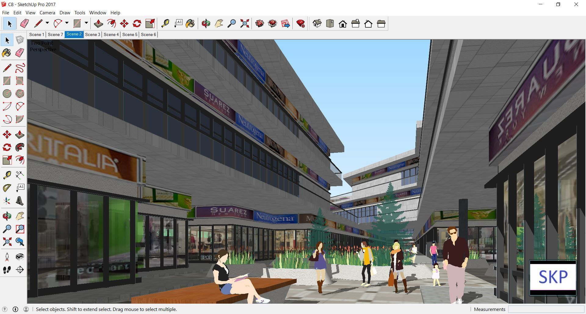586x314 pixels.
Task: Open the 3D Warehouse
Action: click(260, 24)
